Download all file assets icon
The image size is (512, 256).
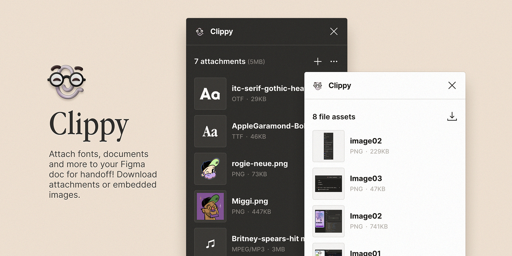452,117
